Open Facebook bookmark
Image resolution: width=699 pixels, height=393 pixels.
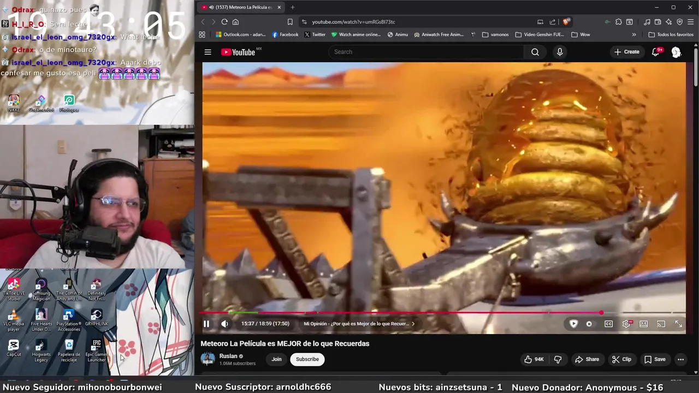285,34
